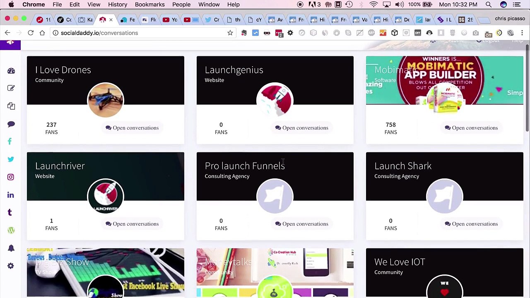Open the View menu
Screen dimensions: 530x298
coord(94,5)
